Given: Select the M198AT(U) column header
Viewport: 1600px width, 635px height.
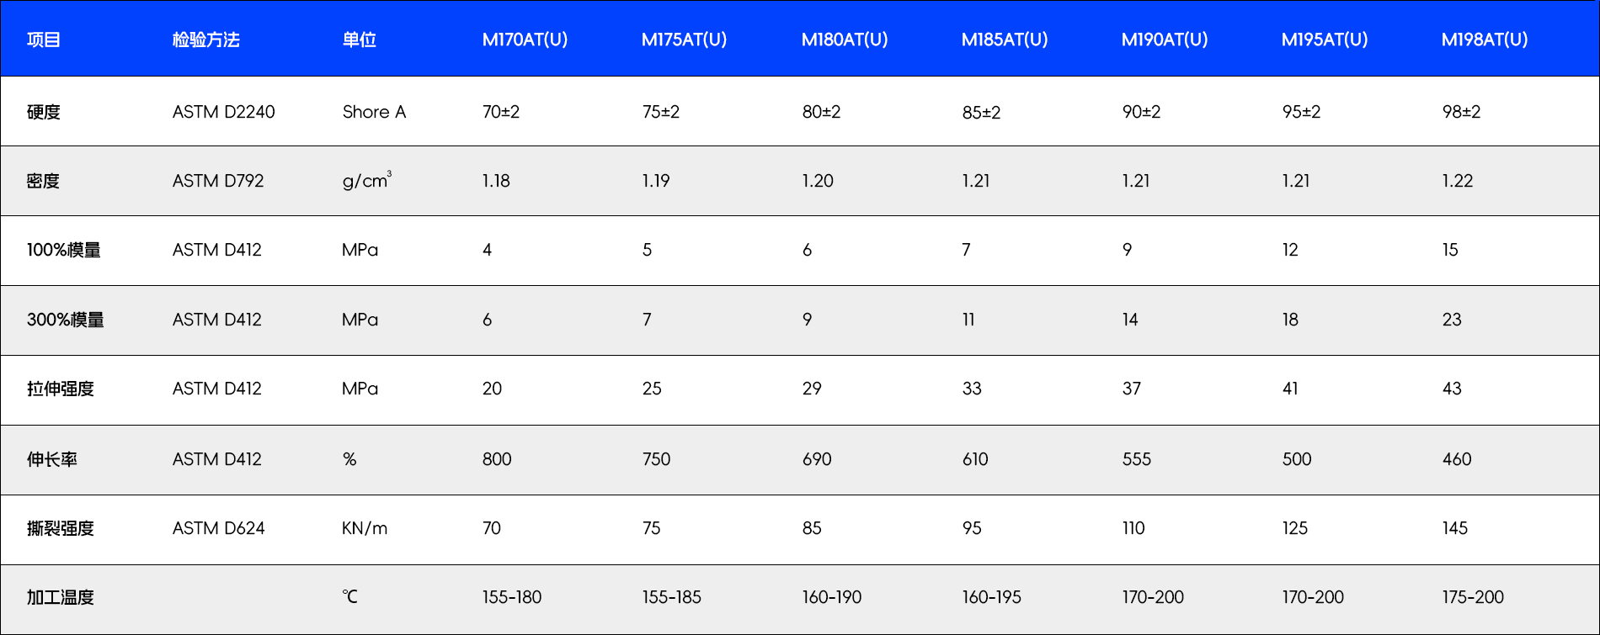Looking at the screenshot, I should (1484, 40).
